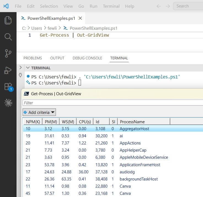Click the line number 1 gutter
The image size is (203, 197).
tap(30, 35)
